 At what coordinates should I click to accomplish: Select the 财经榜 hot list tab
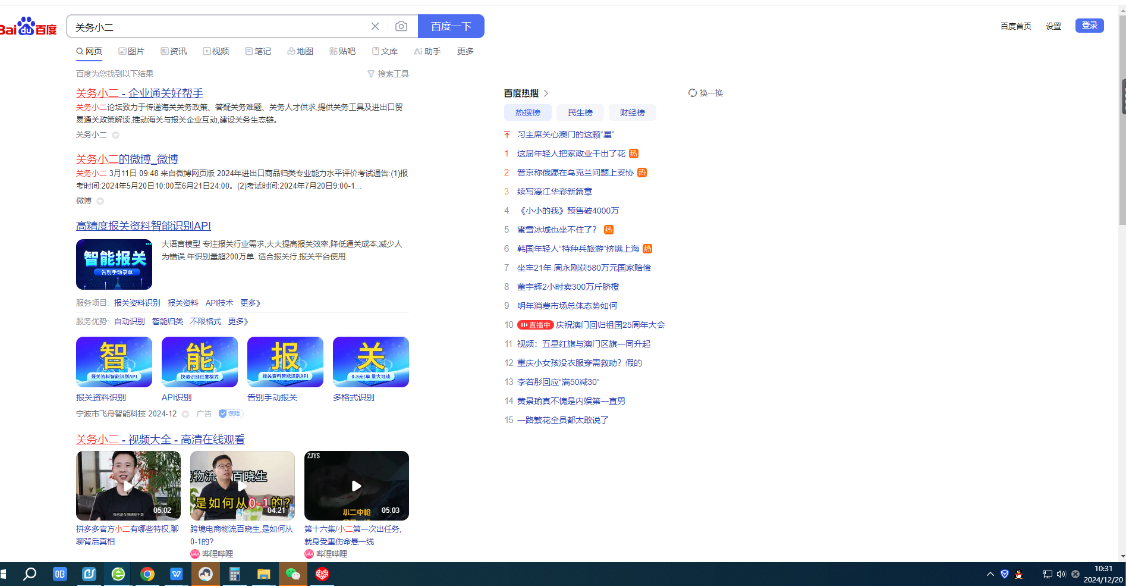(633, 112)
